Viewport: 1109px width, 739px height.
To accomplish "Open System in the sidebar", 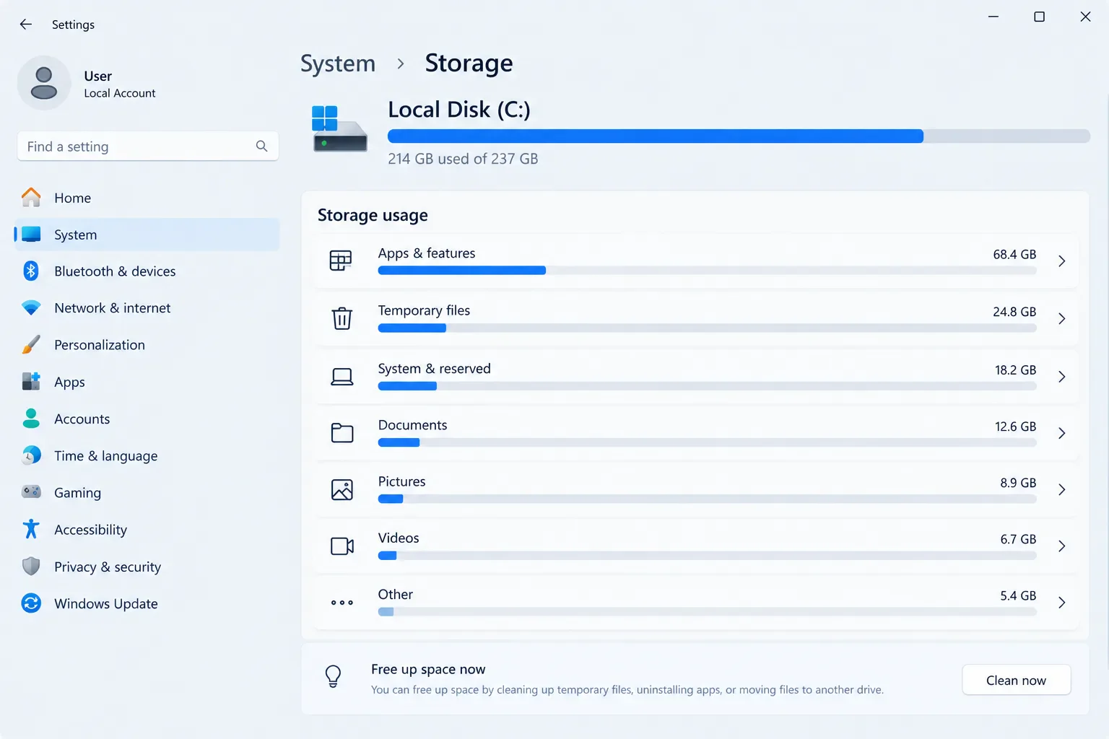I will tap(147, 235).
